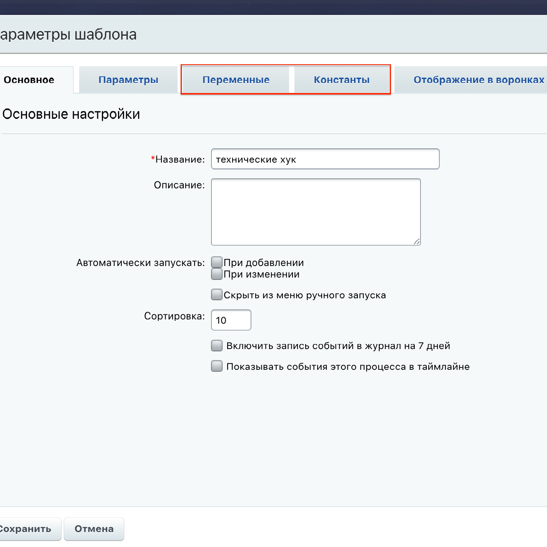Open the Переменные tab
This screenshot has height=547, width=547.
click(236, 80)
